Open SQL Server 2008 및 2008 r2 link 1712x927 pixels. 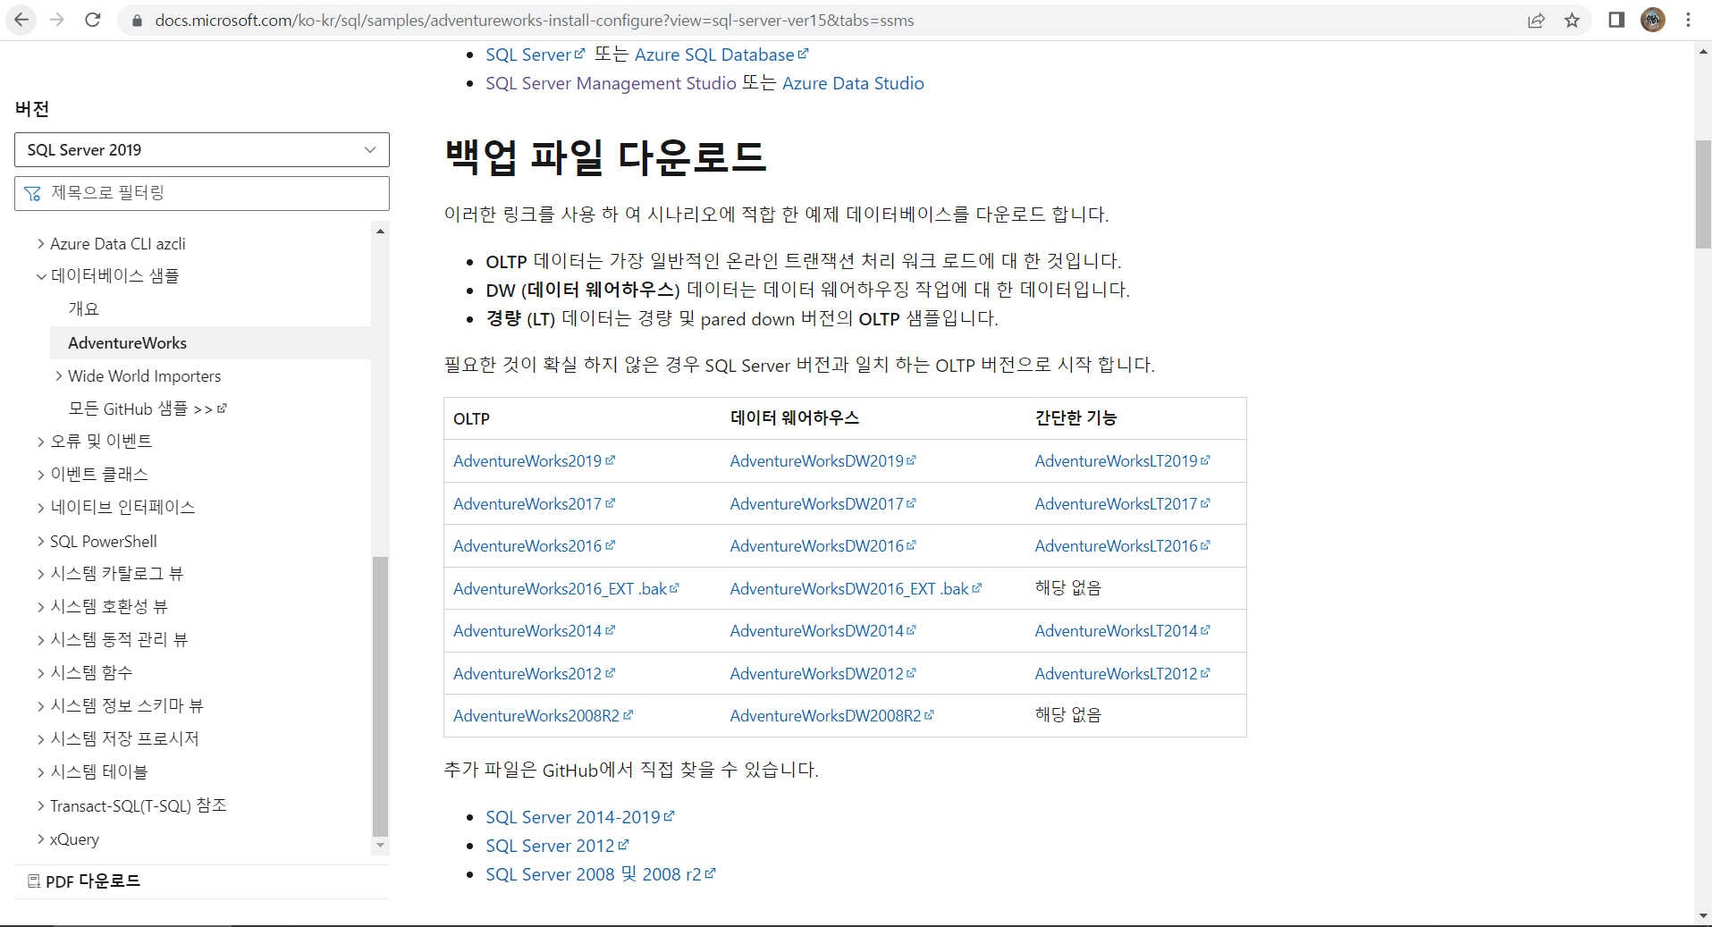pyautogui.click(x=600, y=874)
